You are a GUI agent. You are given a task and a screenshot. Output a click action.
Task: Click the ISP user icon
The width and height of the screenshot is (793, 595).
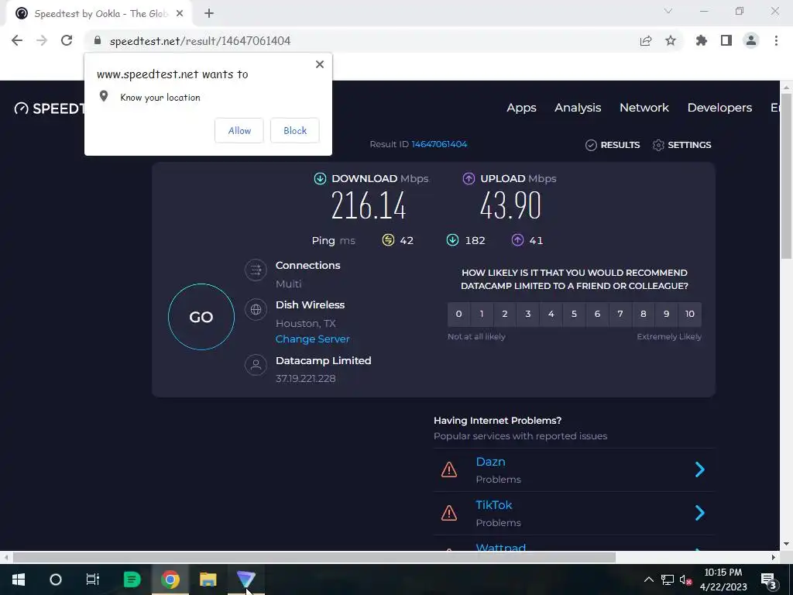pos(256,364)
